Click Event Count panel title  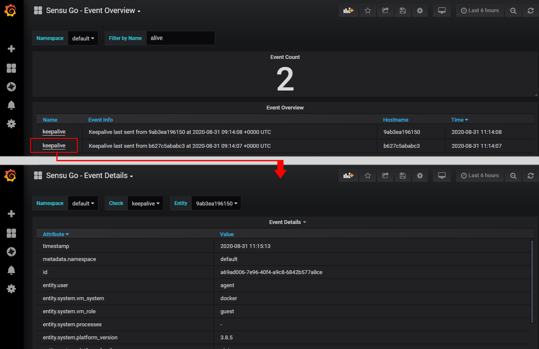[x=285, y=57]
